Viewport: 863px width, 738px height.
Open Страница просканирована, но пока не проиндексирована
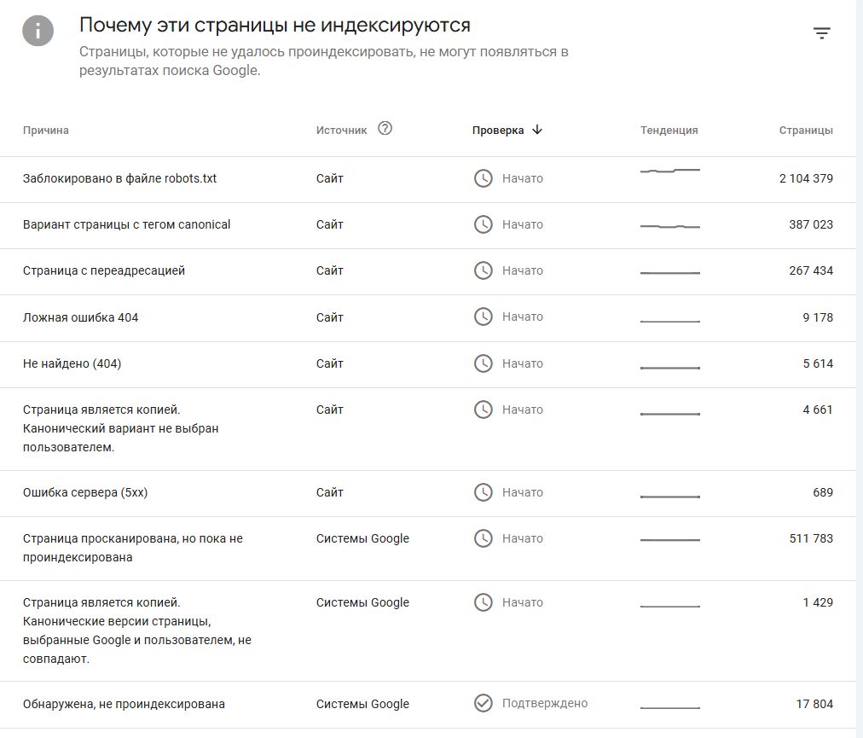[133, 548]
